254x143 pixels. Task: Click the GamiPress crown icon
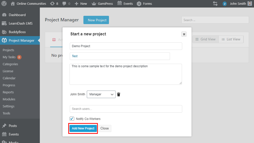point(94,4)
